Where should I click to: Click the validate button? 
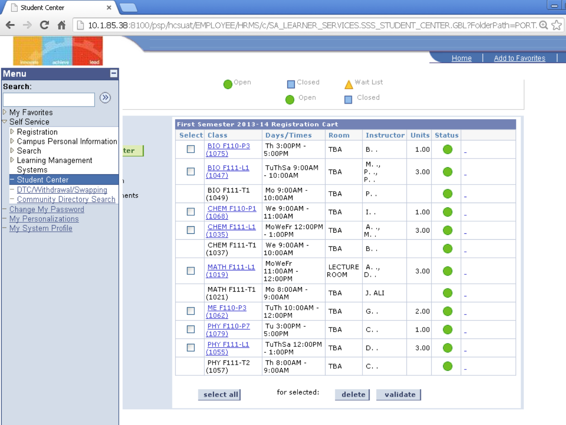399,395
